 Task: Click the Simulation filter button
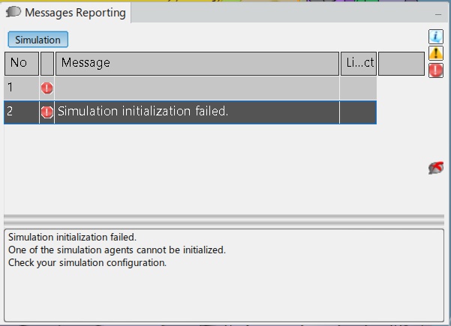[x=38, y=40]
